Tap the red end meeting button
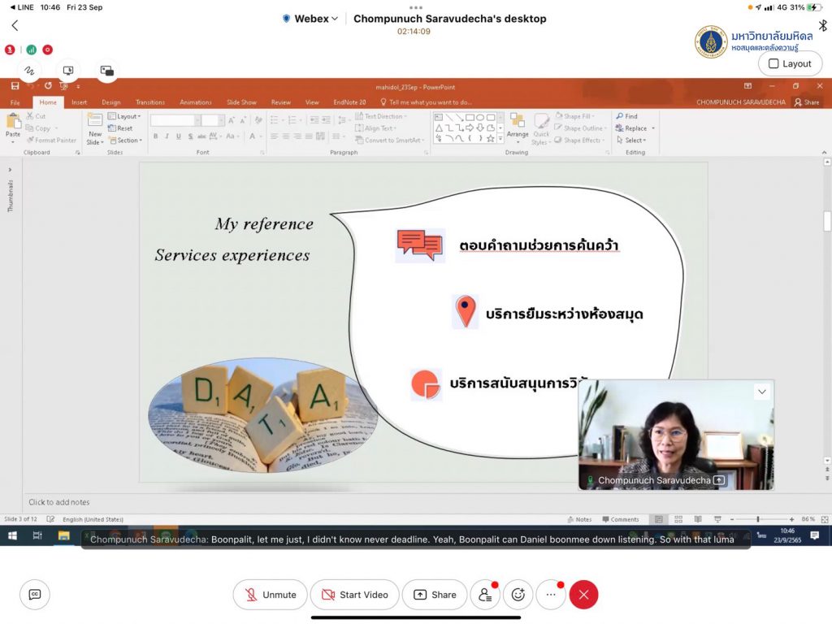The width and height of the screenshot is (832, 624). coord(583,595)
